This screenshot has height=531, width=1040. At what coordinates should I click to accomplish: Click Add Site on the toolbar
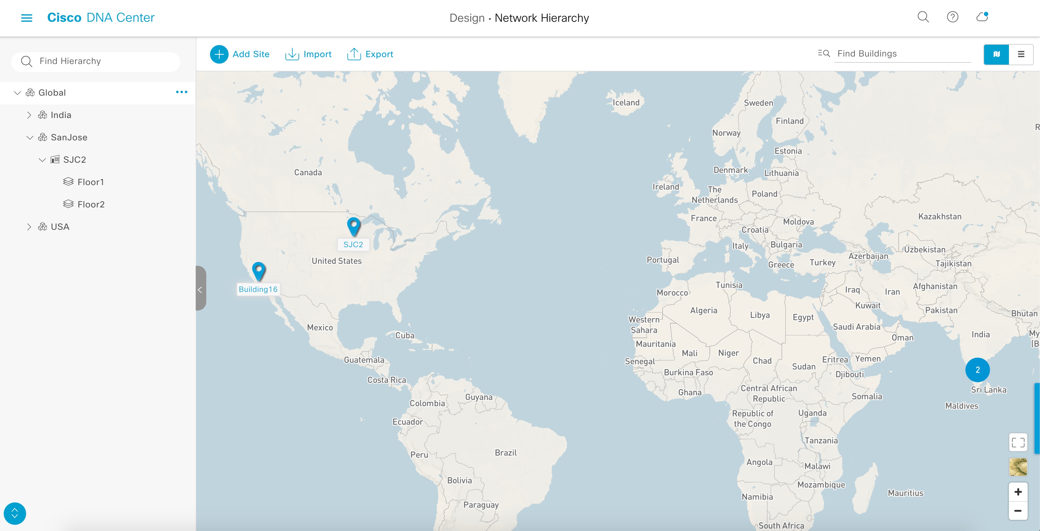(219, 54)
